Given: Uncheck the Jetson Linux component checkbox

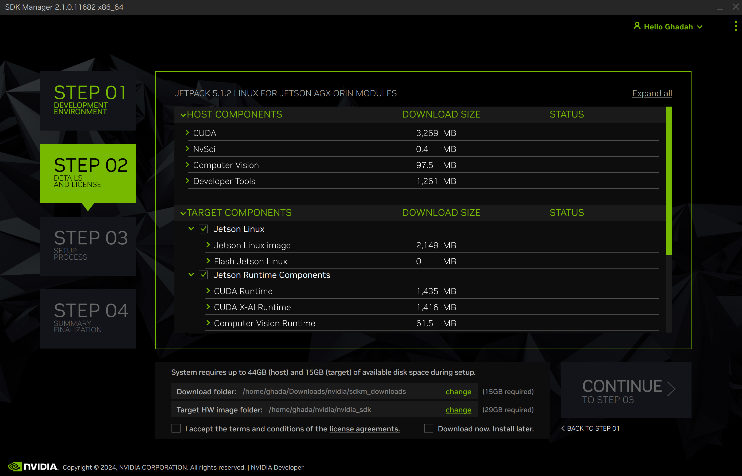Looking at the screenshot, I should (203, 229).
